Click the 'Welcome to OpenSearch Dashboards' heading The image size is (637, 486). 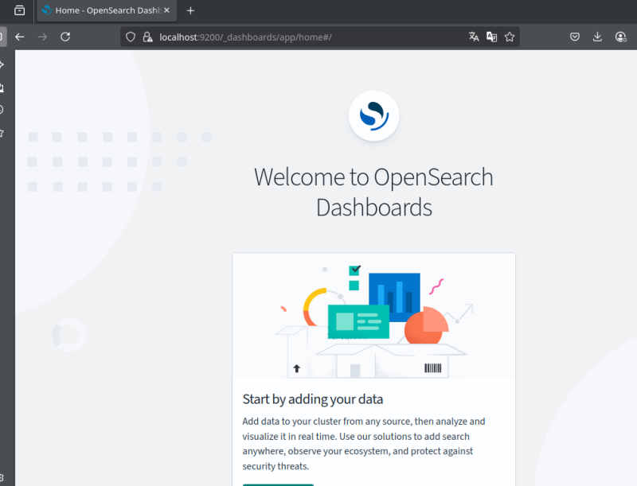click(x=373, y=192)
